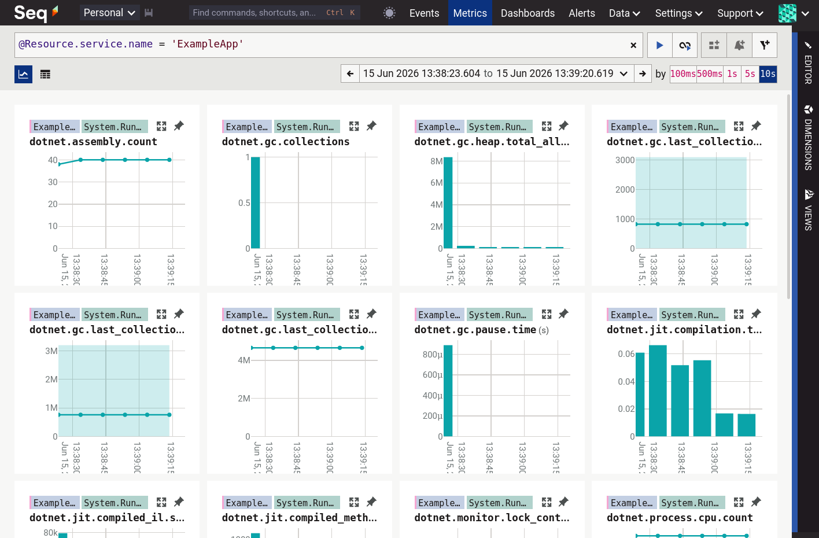Click System.Run tag on dotnet.gc.collections
The width and height of the screenshot is (819, 538).
pyautogui.click(x=307, y=127)
